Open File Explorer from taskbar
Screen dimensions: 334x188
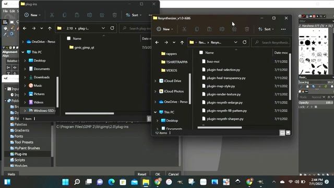tap(146, 182)
